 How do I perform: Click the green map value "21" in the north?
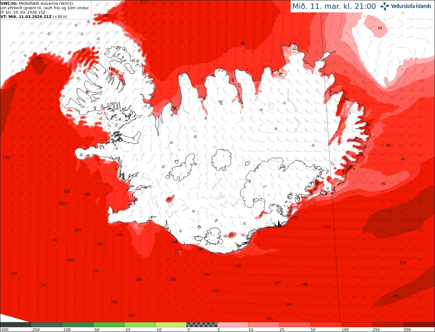[295, 49]
